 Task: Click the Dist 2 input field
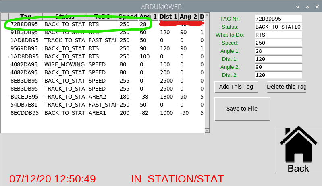pyautogui.click(x=278, y=75)
